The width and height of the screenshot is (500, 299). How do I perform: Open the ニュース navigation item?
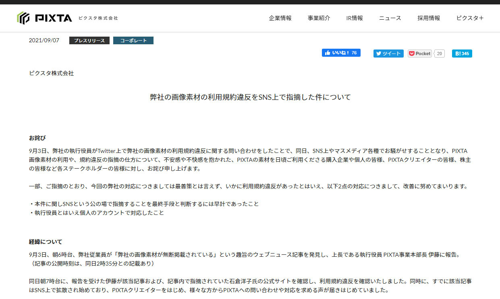coord(390,18)
